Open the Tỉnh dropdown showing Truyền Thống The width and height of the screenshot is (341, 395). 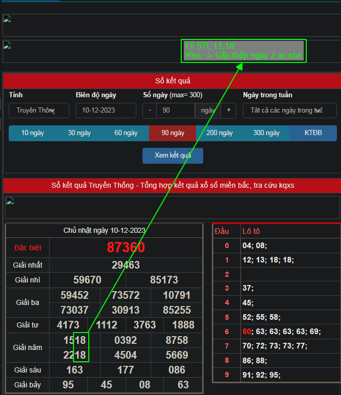click(x=39, y=111)
